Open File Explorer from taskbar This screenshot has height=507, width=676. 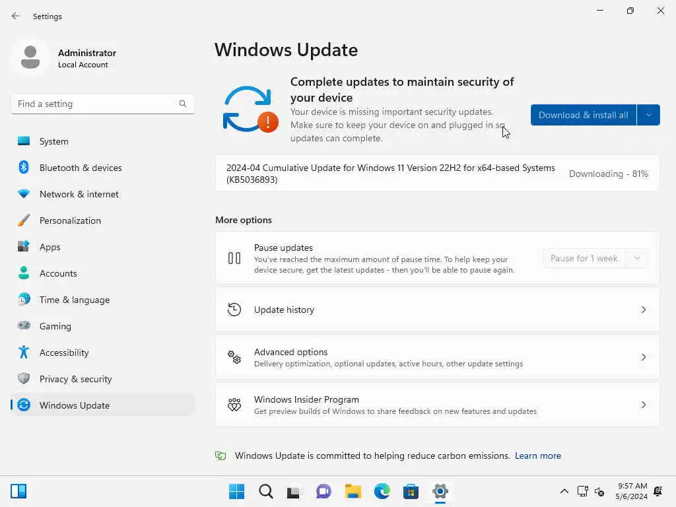[353, 491]
